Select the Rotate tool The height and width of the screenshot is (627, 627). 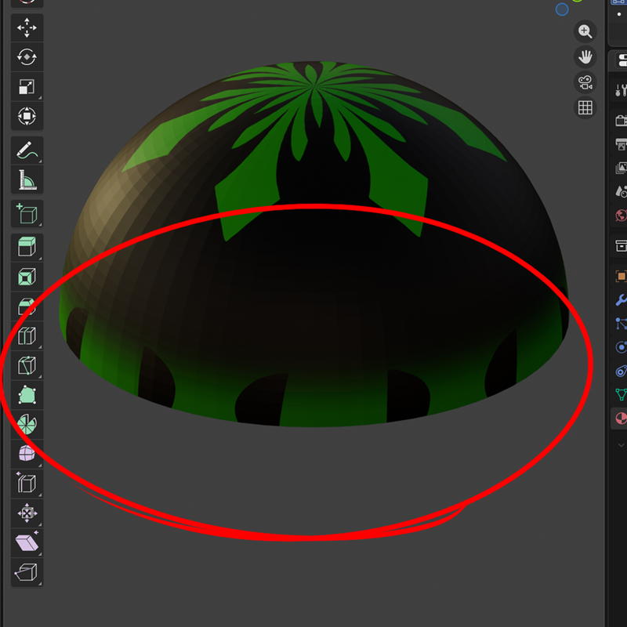[27, 57]
